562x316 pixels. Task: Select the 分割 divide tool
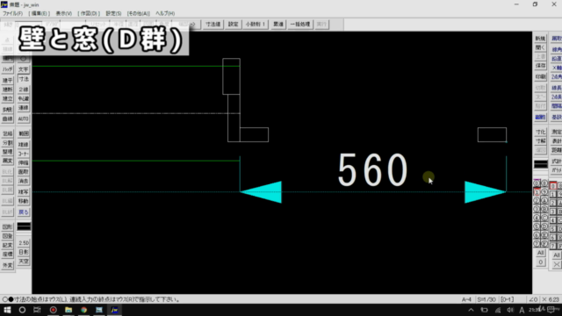click(8, 142)
